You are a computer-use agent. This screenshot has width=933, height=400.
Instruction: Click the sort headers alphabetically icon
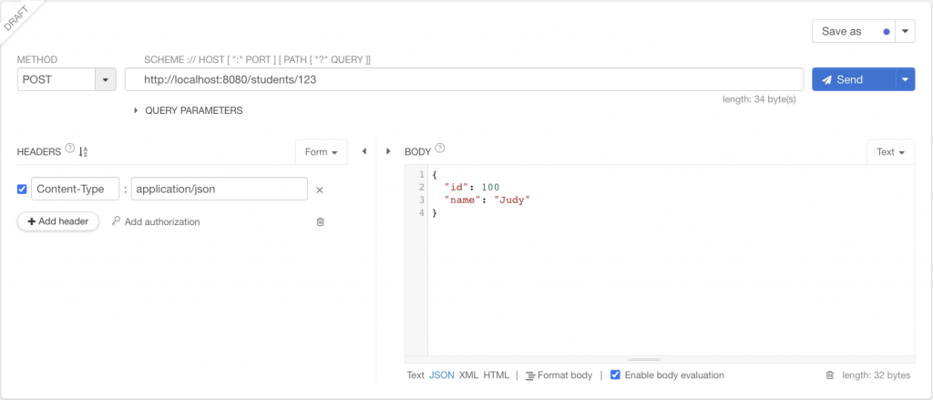[84, 151]
